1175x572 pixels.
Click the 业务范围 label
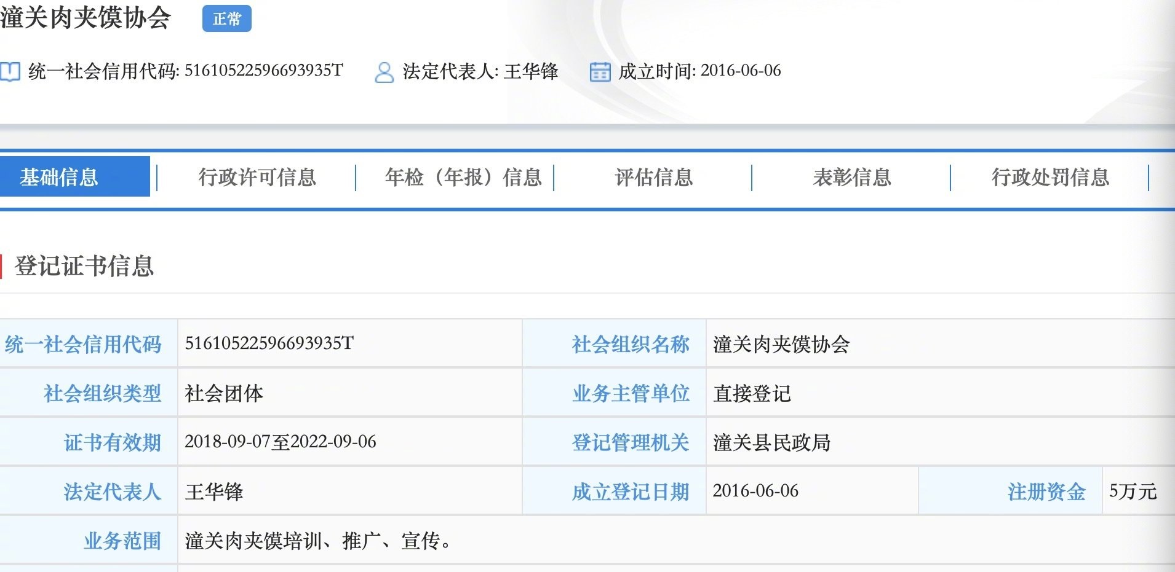122,541
